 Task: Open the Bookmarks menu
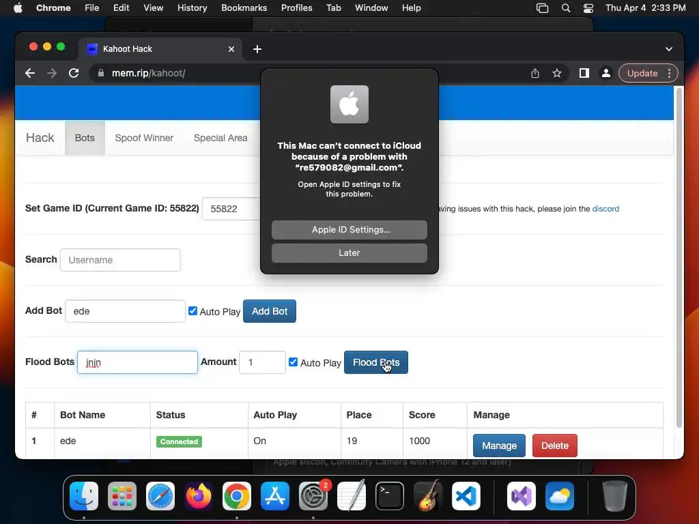[244, 8]
